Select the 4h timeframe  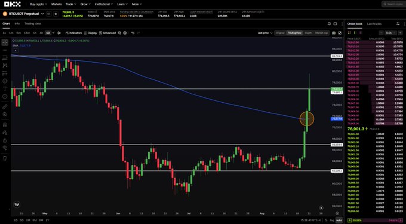(x=41, y=33)
